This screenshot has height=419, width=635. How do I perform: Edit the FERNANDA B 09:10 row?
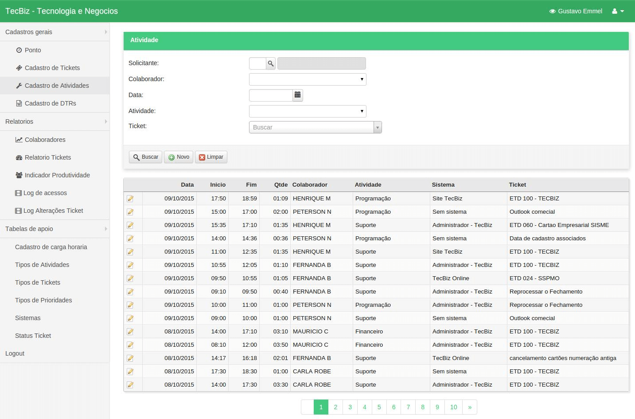coord(130,292)
